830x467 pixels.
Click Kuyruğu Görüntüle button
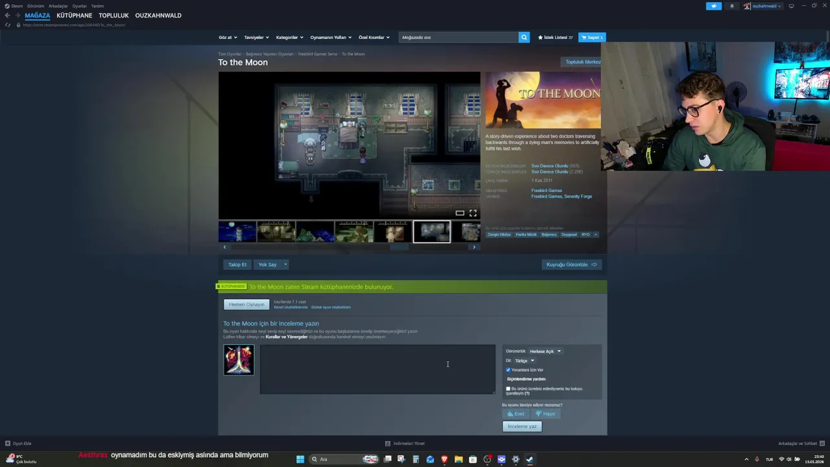click(x=572, y=265)
